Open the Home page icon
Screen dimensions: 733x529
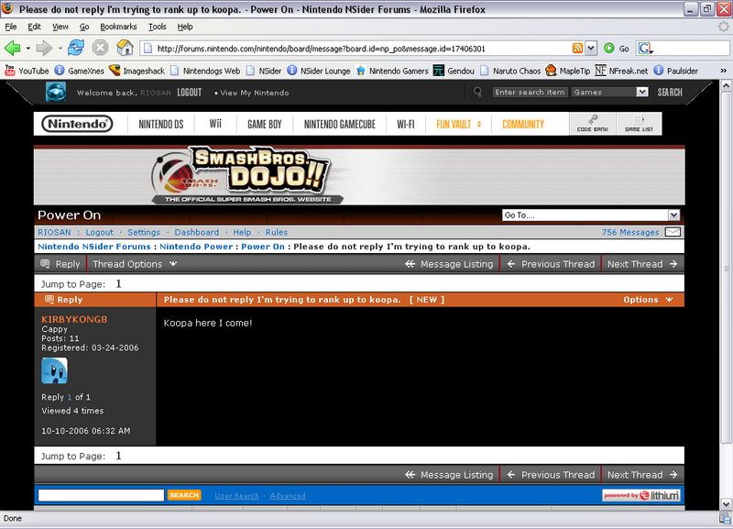click(x=125, y=48)
